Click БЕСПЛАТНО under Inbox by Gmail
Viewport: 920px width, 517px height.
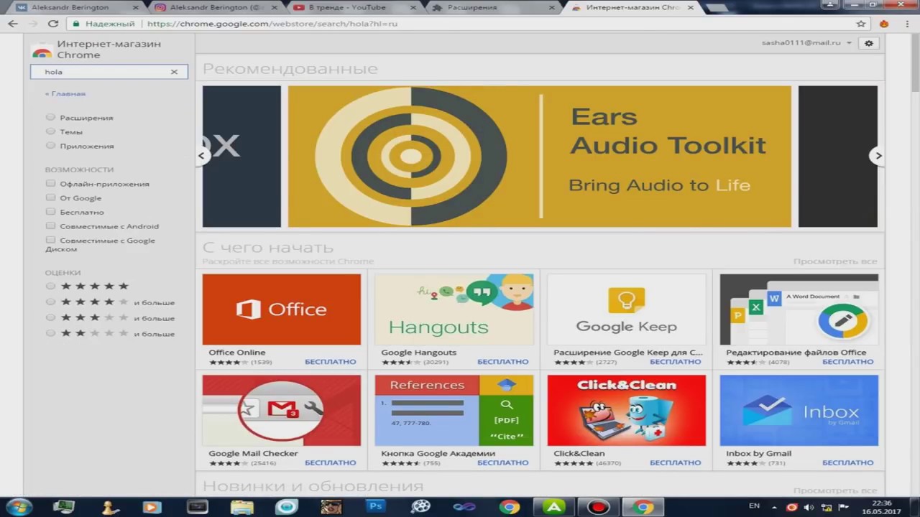click(x=848, y=462)
